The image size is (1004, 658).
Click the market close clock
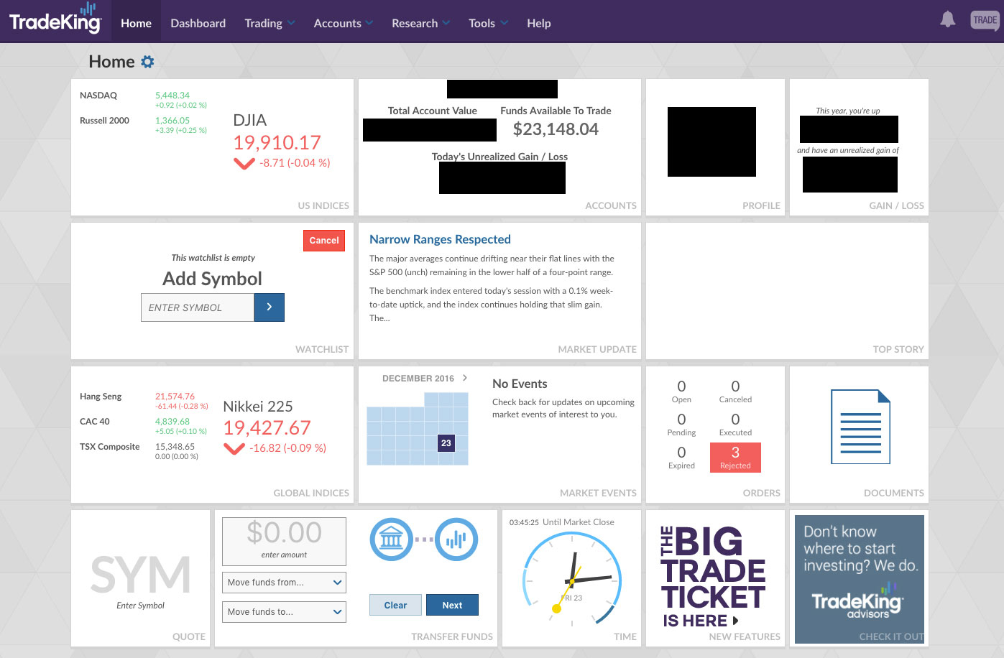tap(573, 580)
